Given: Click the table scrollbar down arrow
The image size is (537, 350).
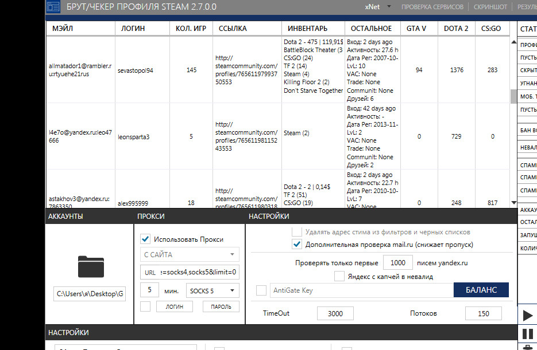Looking at the screenshot, I should [x=513, y=202].
